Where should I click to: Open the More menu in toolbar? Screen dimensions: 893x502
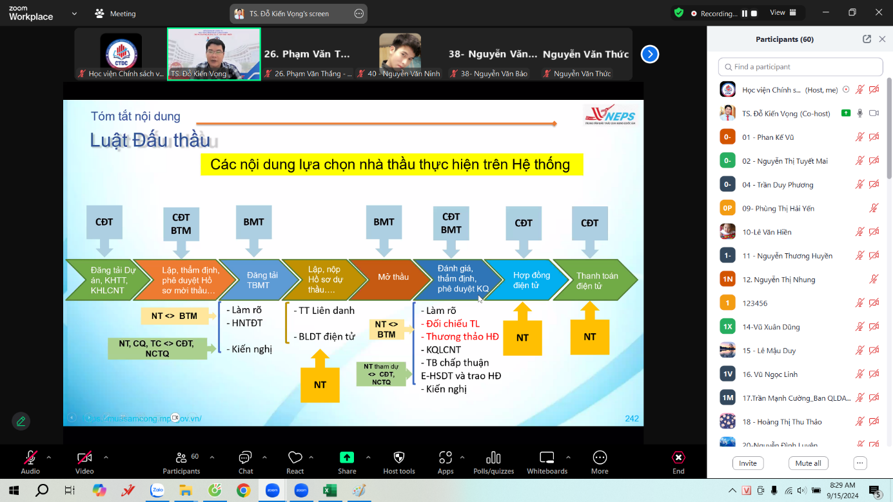tap(599, 458)
